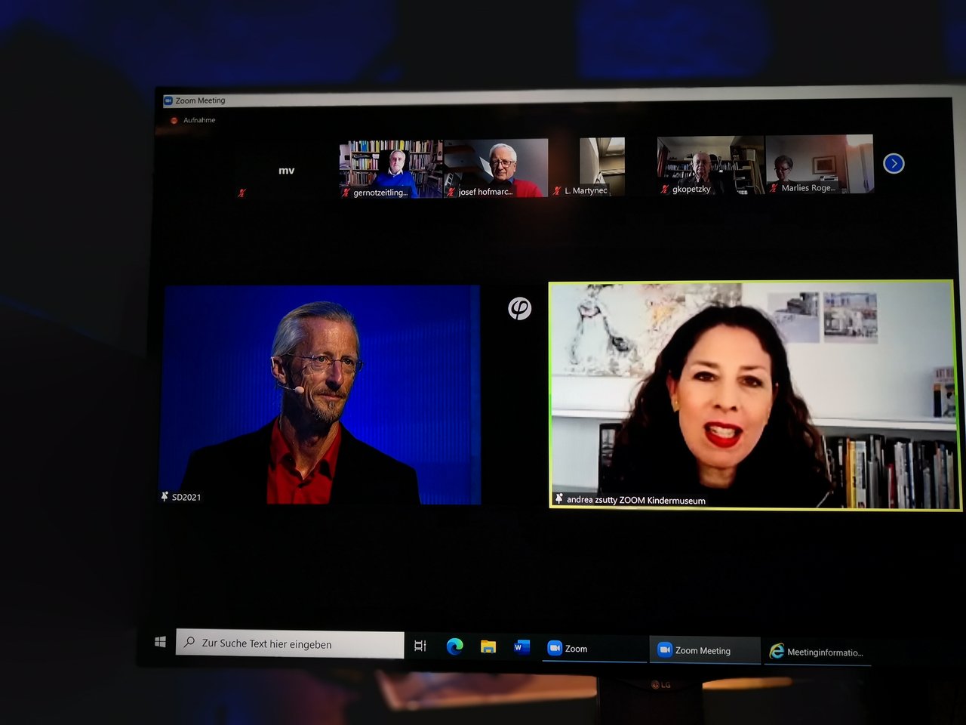Select the gkopetzky participant thumbnail
Image resolution: width=966 pixels, height=725 pixels.
click(x=710, y=165)
